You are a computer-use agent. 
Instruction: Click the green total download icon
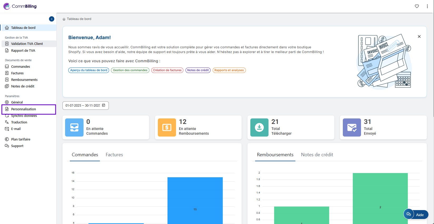259,127
